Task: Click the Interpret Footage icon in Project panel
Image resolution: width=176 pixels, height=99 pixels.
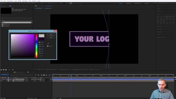Action: [x=1, y=70]
